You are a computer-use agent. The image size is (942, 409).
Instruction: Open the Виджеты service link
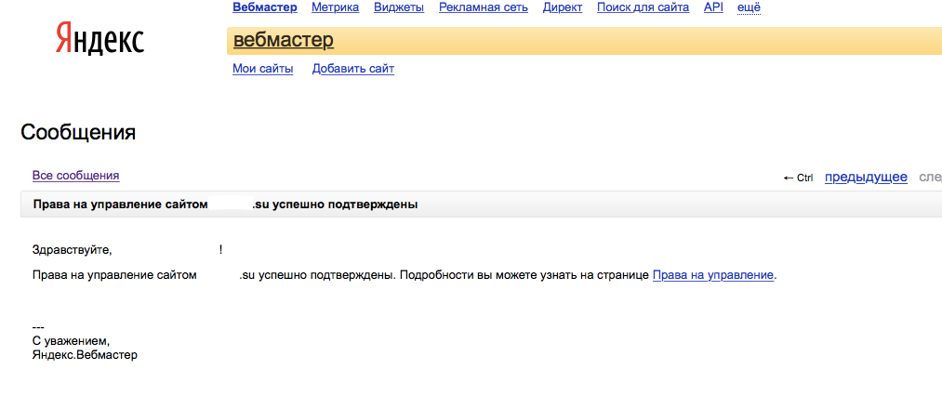tap(399, 7)
